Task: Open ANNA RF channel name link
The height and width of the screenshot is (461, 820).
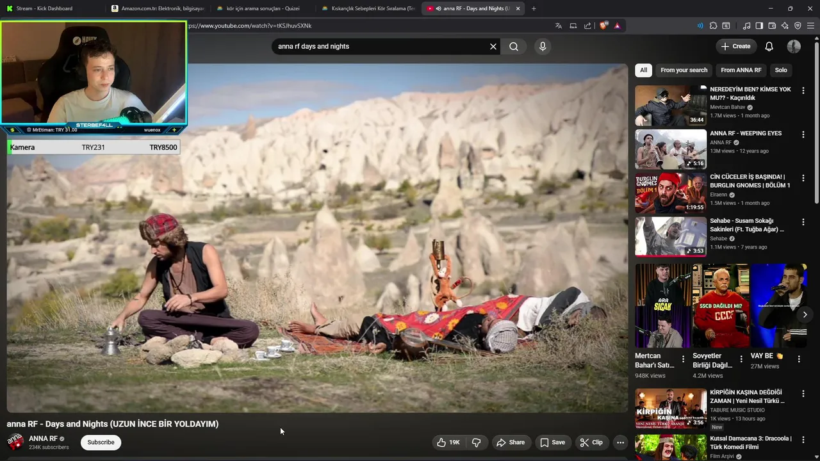Action: tap(43, 439)
